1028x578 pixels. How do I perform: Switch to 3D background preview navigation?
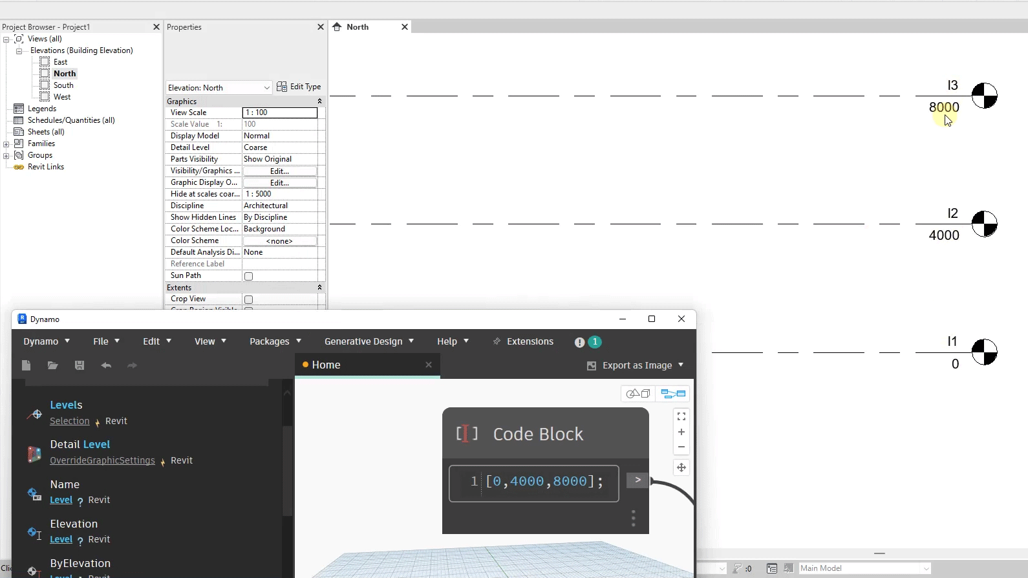tap(638, 394)
